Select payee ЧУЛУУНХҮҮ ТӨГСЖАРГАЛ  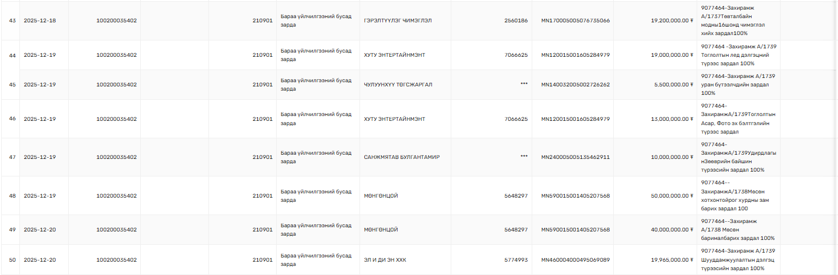pyautogui.click(x=398, y=85)
